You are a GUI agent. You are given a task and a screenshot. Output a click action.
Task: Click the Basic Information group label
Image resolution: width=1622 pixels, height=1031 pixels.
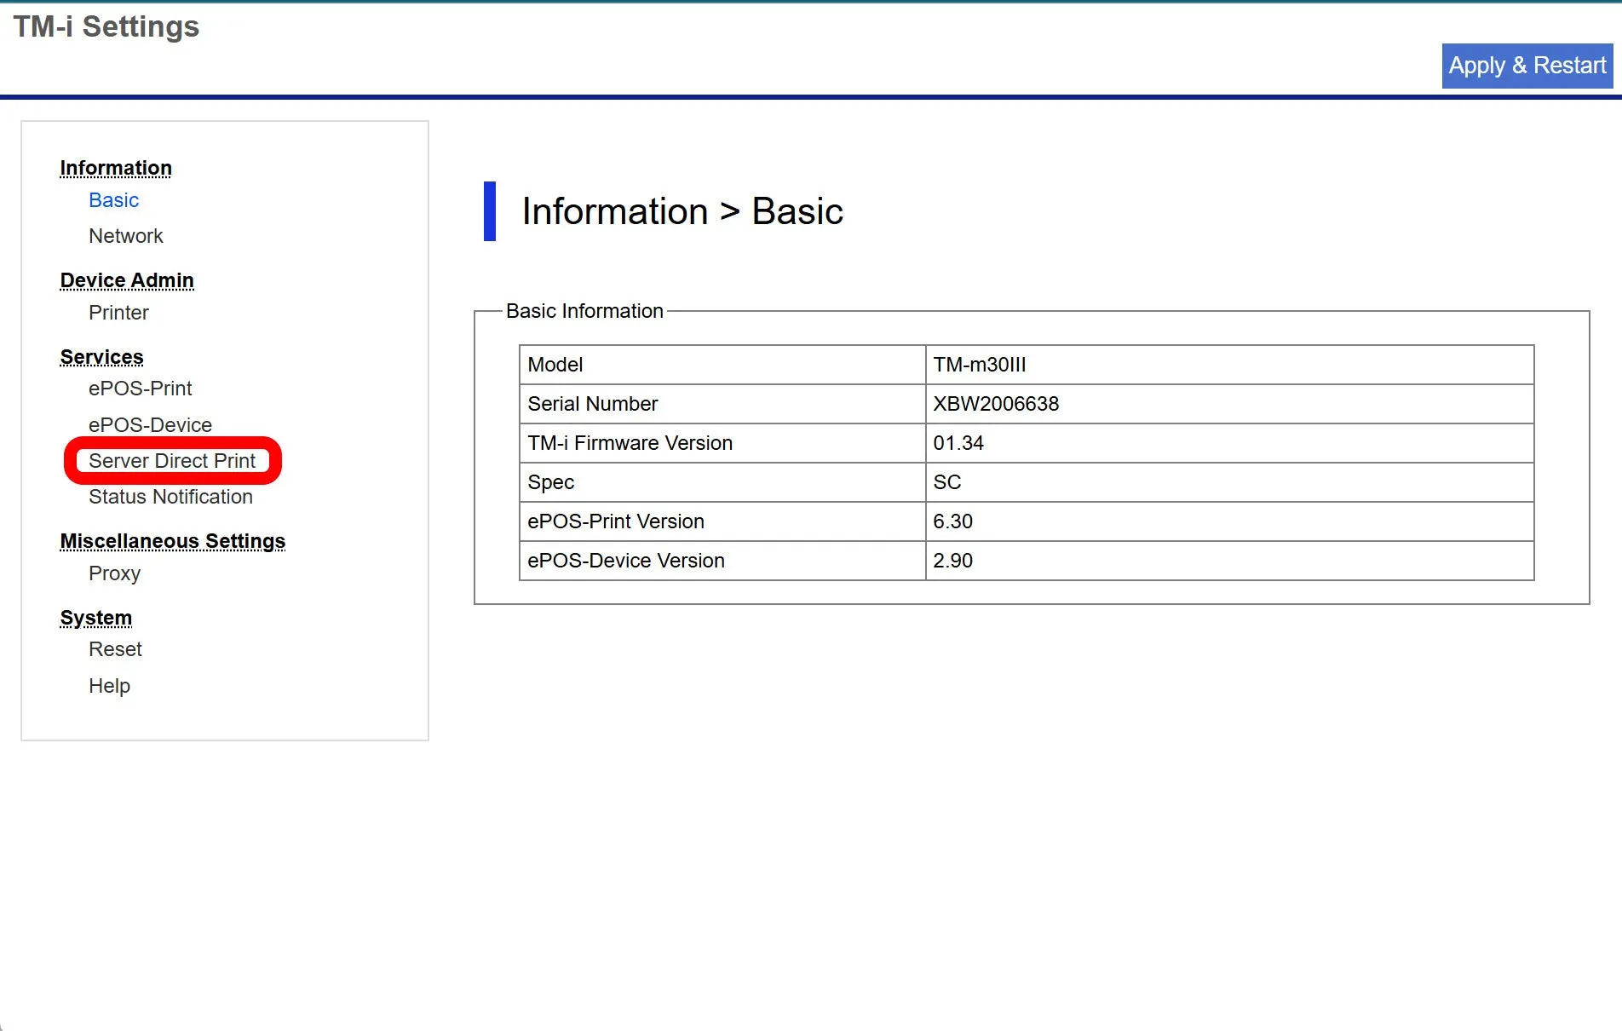click(x=584, y=311)
